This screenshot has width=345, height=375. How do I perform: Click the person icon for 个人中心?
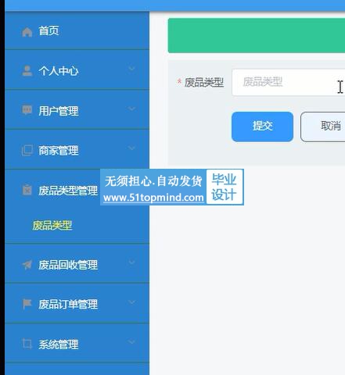[x=27, y=71]
